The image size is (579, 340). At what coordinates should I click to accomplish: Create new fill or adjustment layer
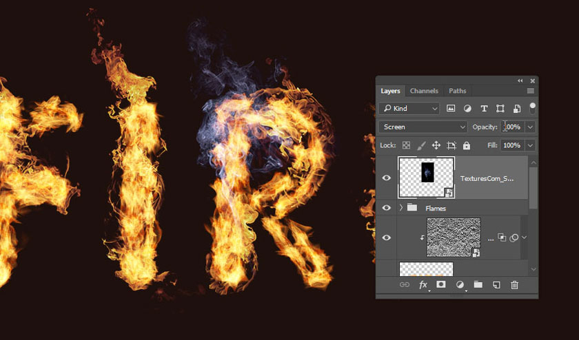(460, 285)
